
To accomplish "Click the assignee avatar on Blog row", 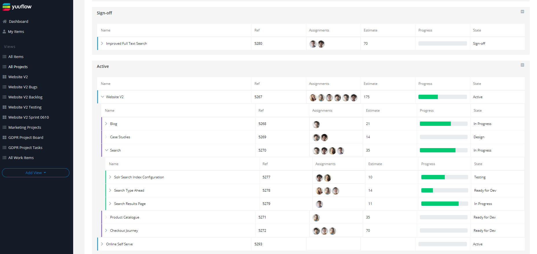I will [316, 124].
